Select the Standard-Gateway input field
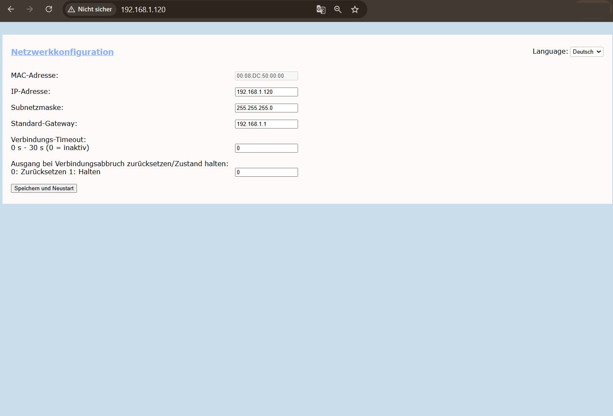Image resolution: width=613 pixels, height=416 pixels. pyautogui.click(x=266, y=124)
